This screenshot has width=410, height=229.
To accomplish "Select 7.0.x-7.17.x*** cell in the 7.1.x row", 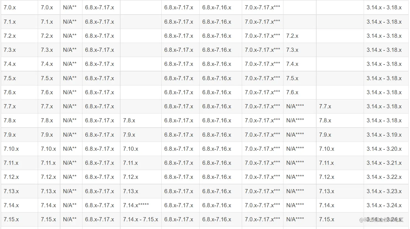I will [262, 22].
